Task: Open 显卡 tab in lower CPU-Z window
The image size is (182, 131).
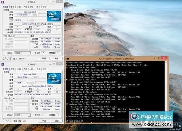Action: (x=39, y=69)
